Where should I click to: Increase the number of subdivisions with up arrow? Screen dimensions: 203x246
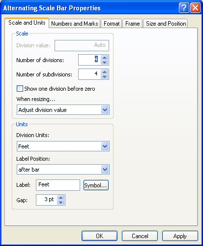click(x=105, y=72)
